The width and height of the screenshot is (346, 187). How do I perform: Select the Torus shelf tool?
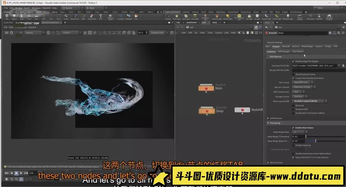pyautogui.click(x=29, y=17)
